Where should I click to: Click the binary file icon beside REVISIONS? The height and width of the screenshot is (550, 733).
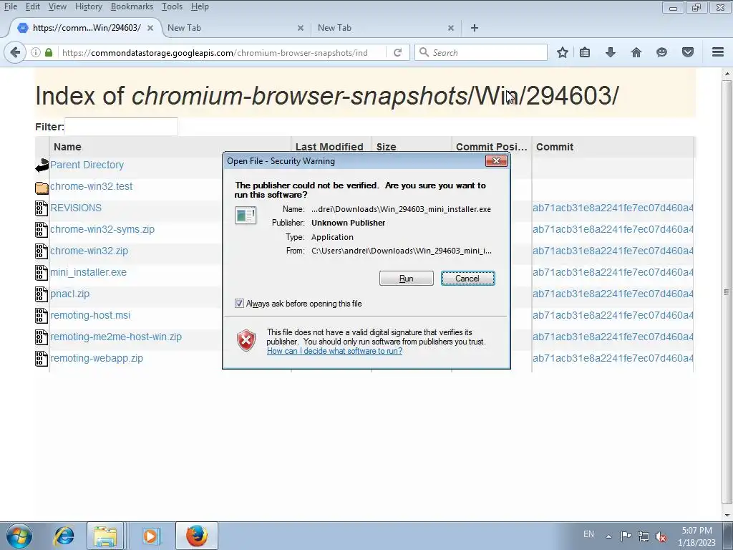click(42, 208)
